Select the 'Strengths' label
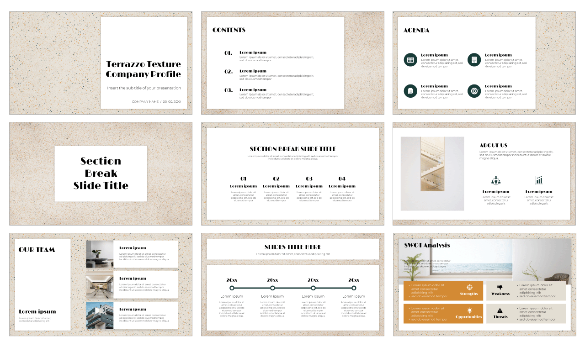Screen dimensions: 585x347 pos(469,294)
